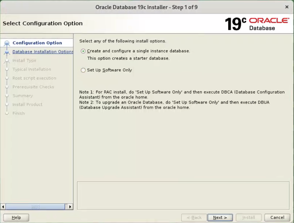This screenshot has height=223, width=294.
Task: Click the sidebar horizontal scrollbar thumb
Action: tap(35, 207)
